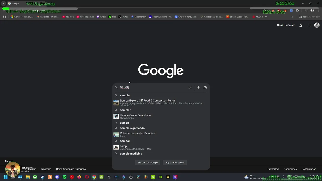
Task: Open Spotify from taskbar
Action: [64, 177]
